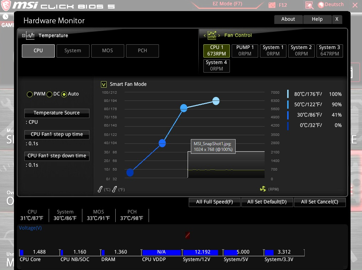Click the 80°C/176°F 100% legend color bar
Screen dimensions: 362x270
pyautogui.click(x=288, y=94)
